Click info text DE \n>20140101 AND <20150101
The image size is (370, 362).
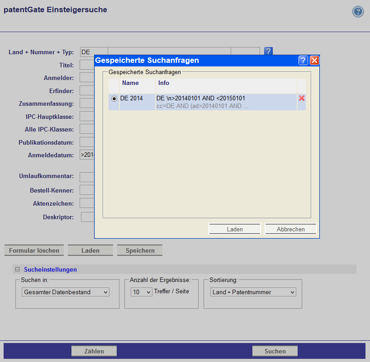(x=200, y=99)
